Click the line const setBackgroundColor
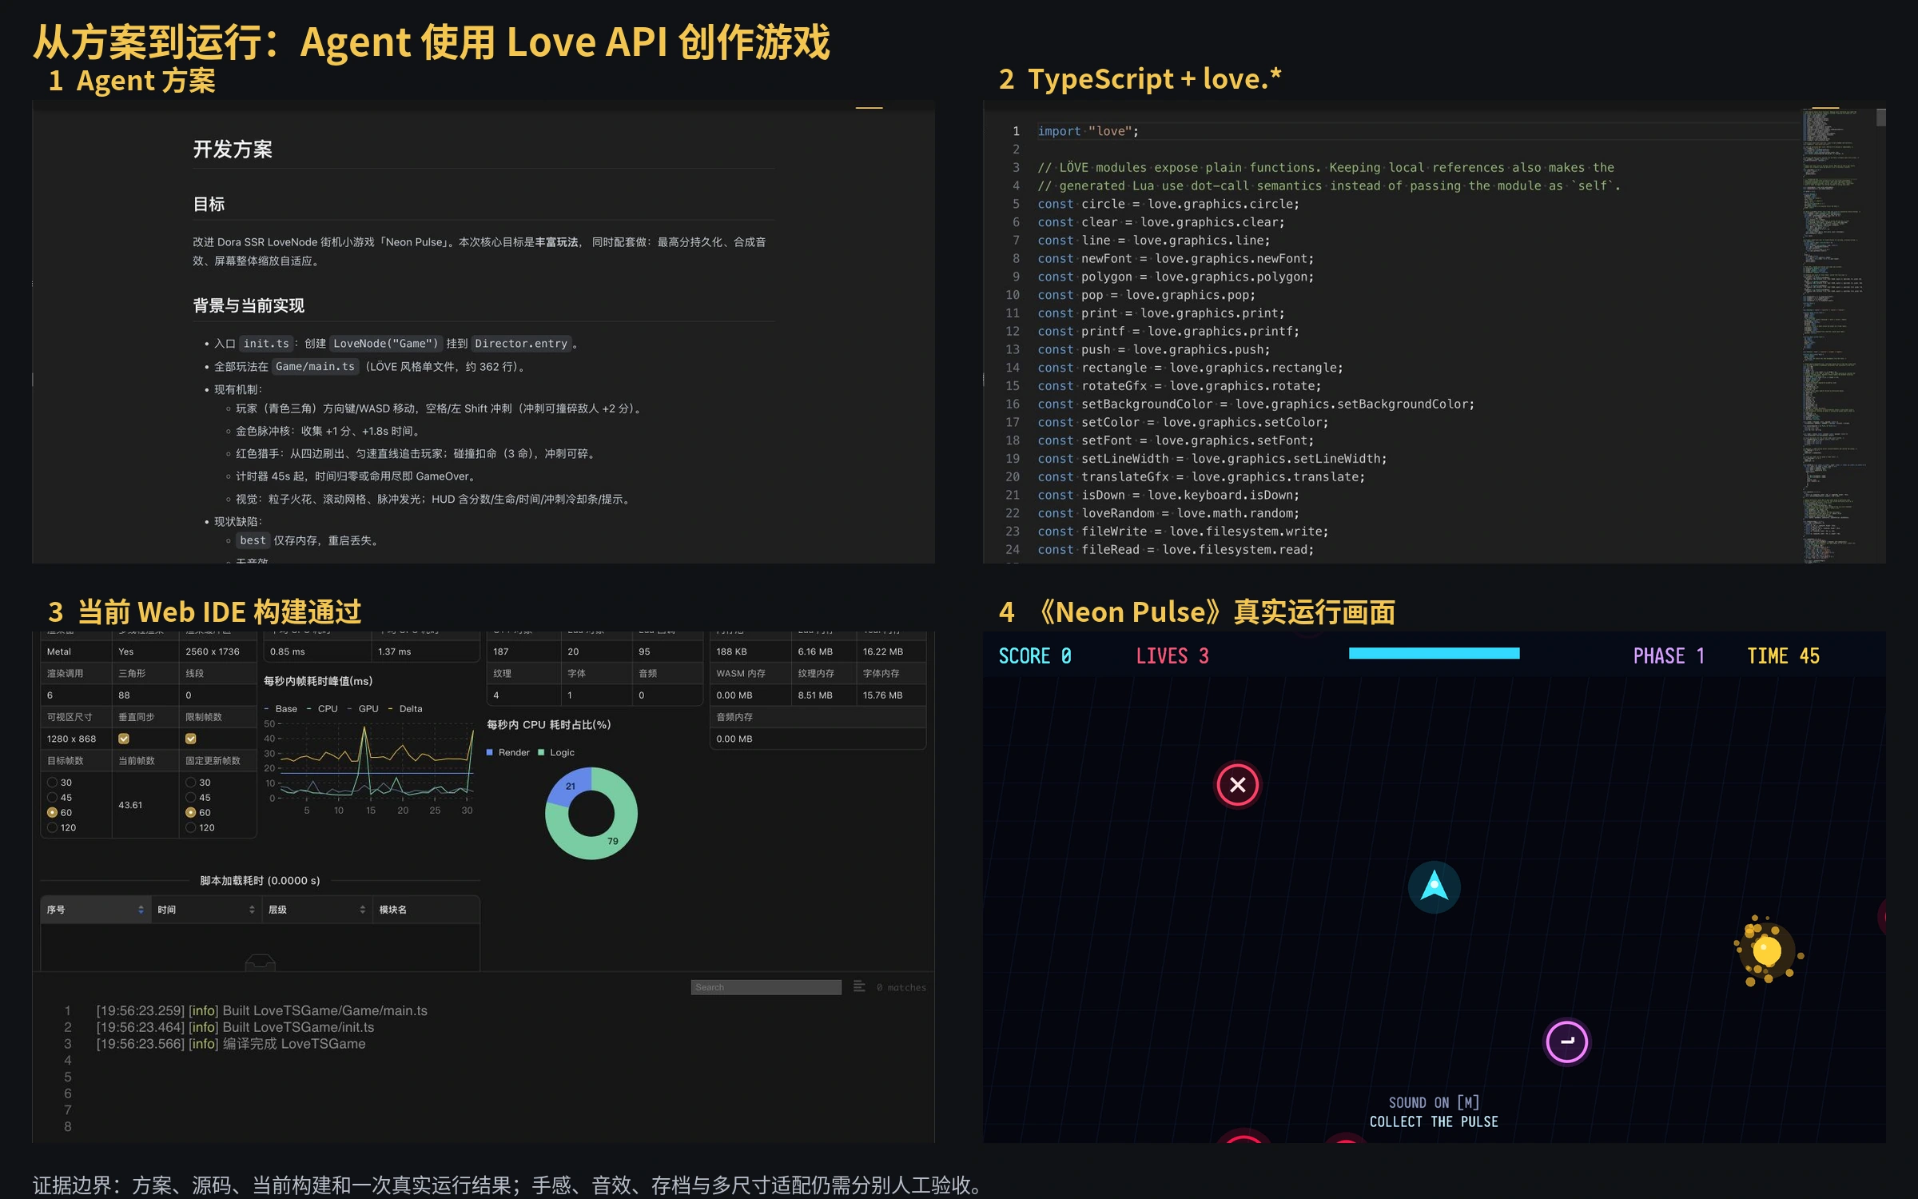 1255,404
